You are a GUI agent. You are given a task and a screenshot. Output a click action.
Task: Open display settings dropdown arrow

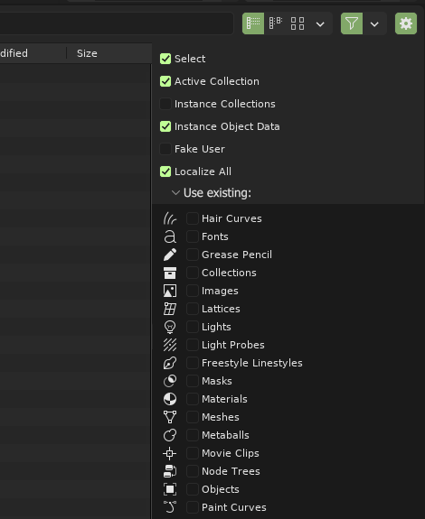coord(320,23)
